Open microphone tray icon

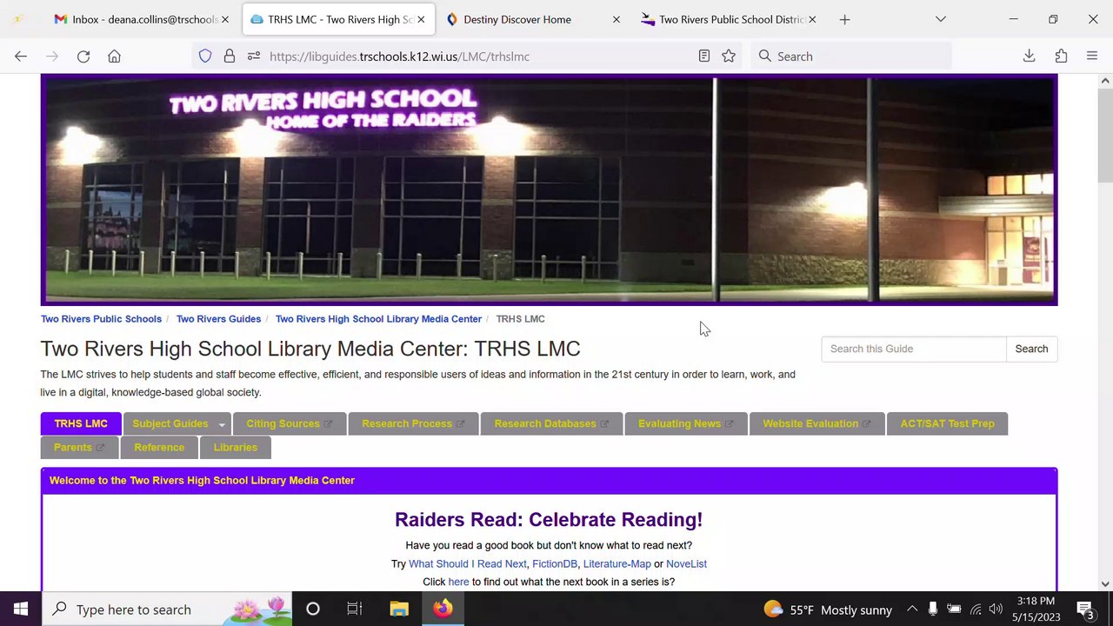932,609
